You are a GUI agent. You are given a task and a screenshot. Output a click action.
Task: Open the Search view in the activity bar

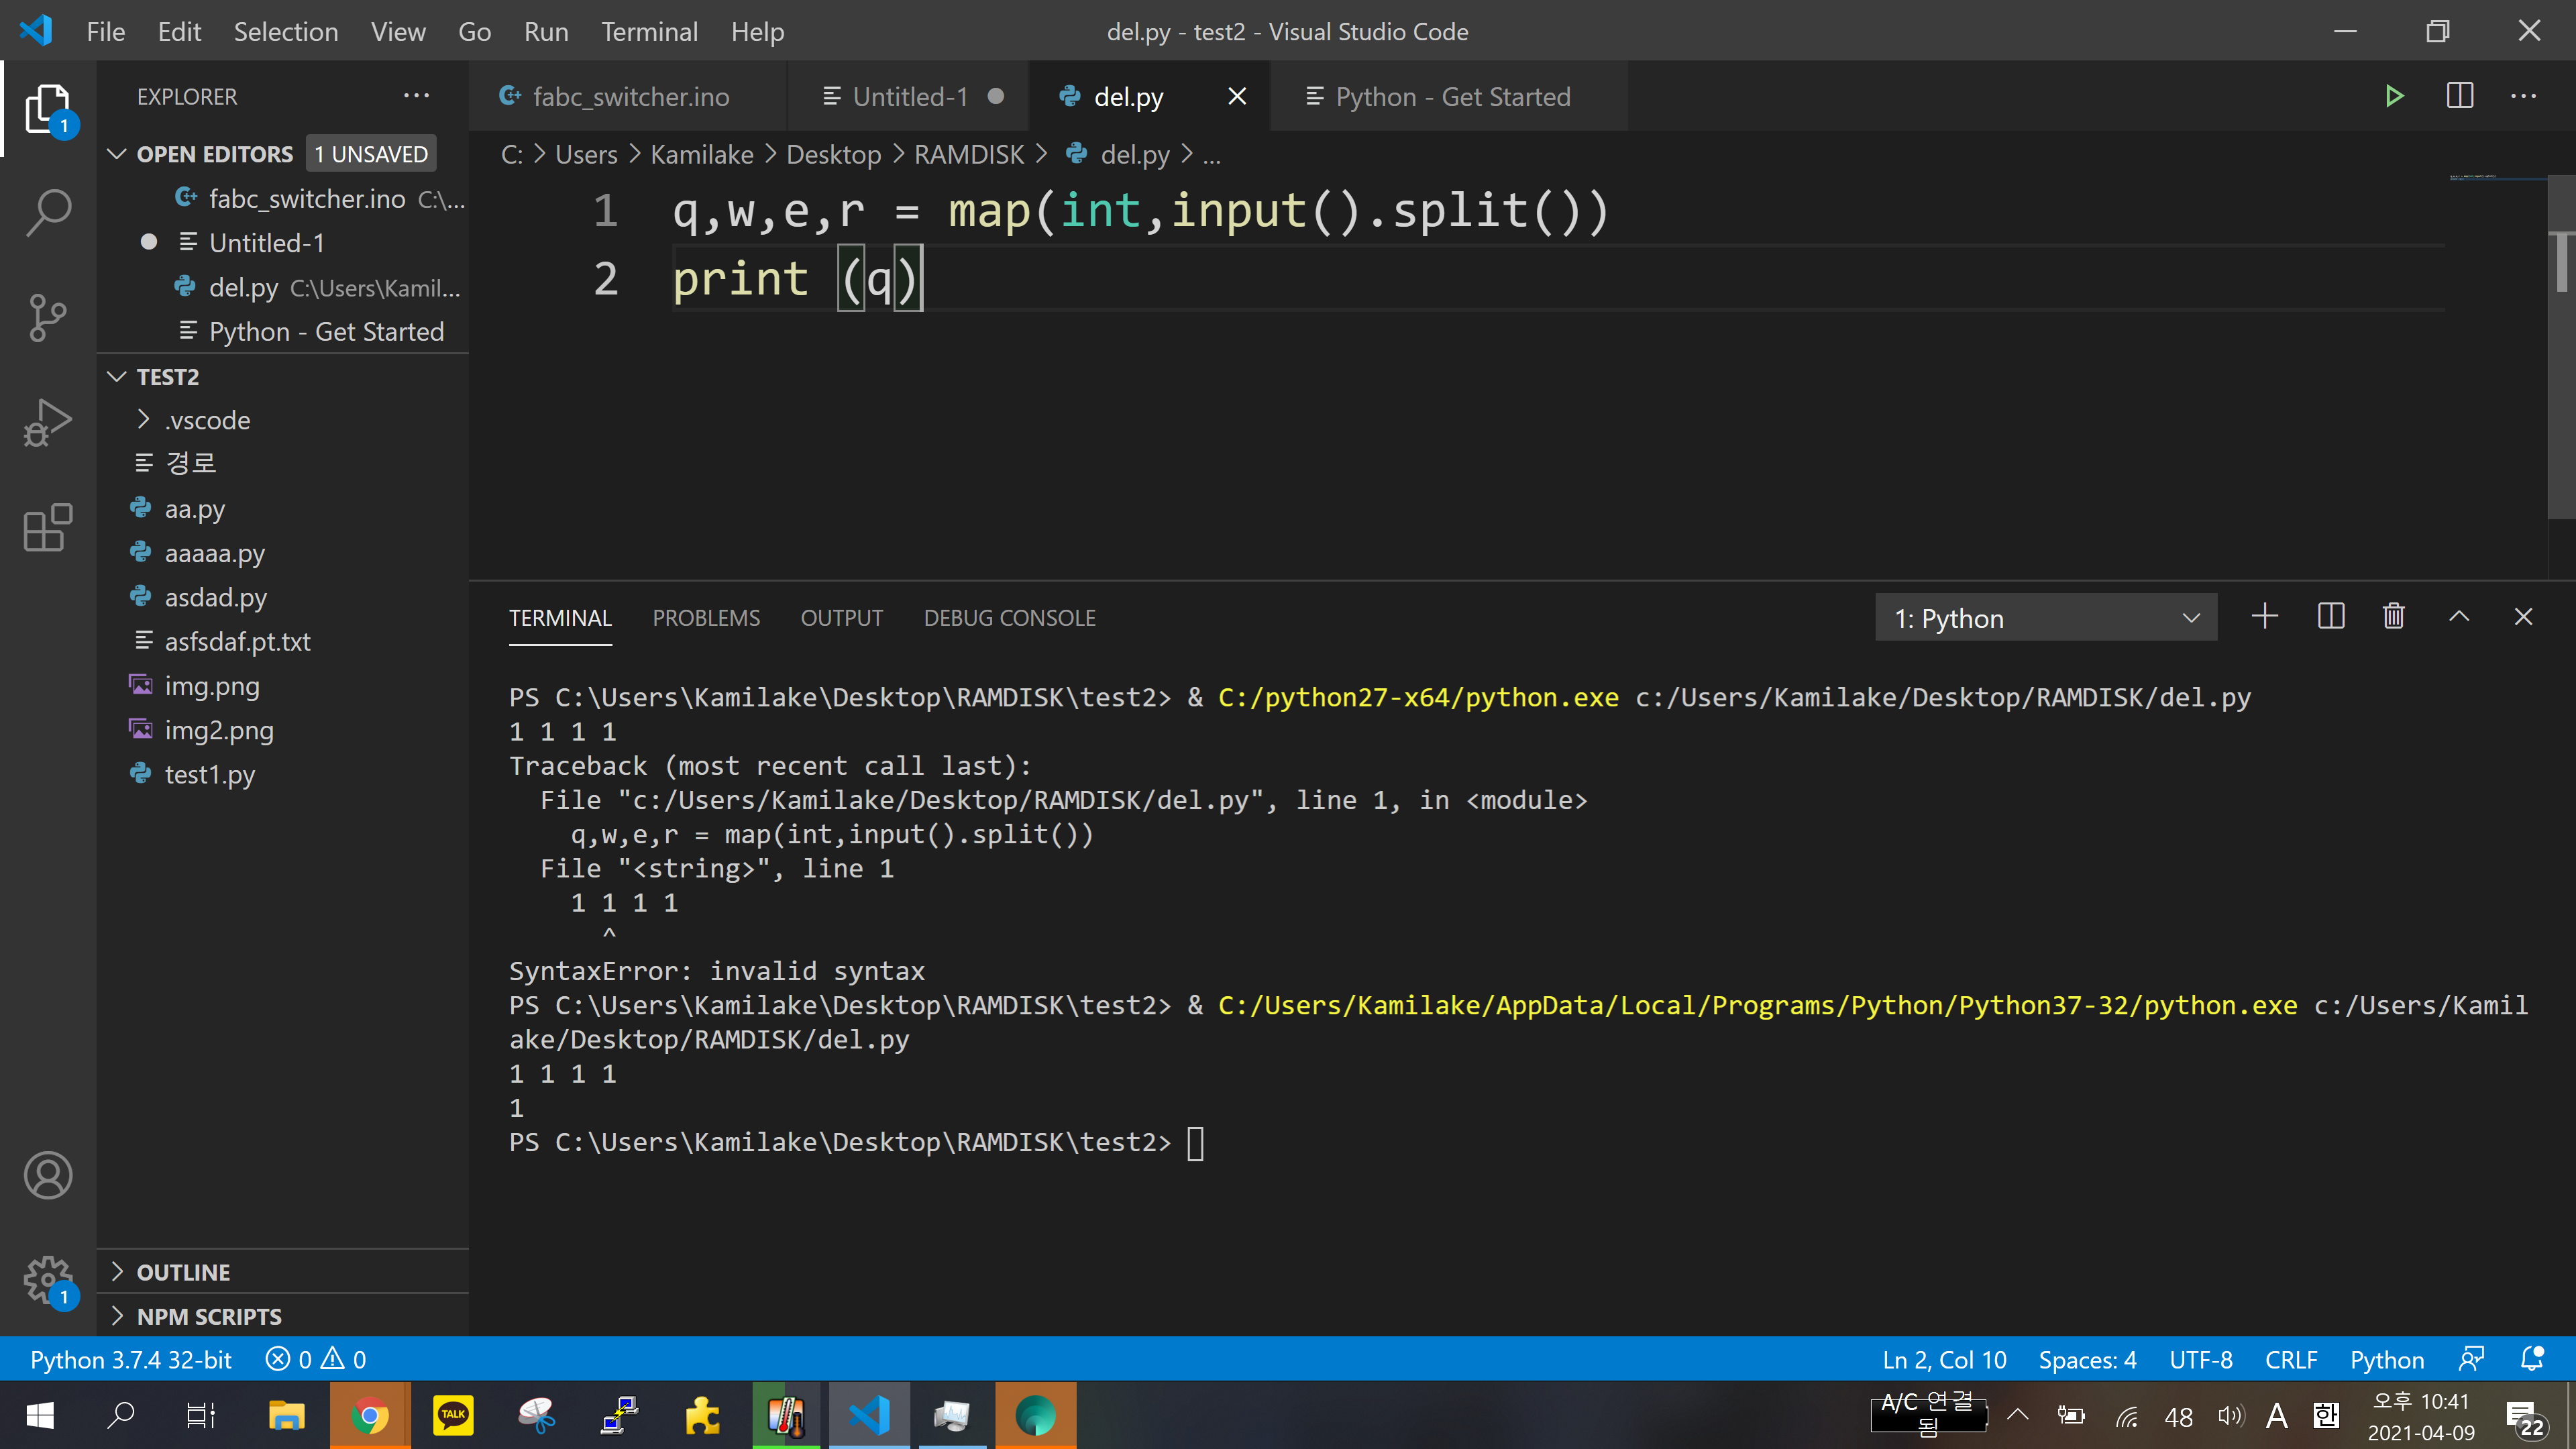pos(48,213)
